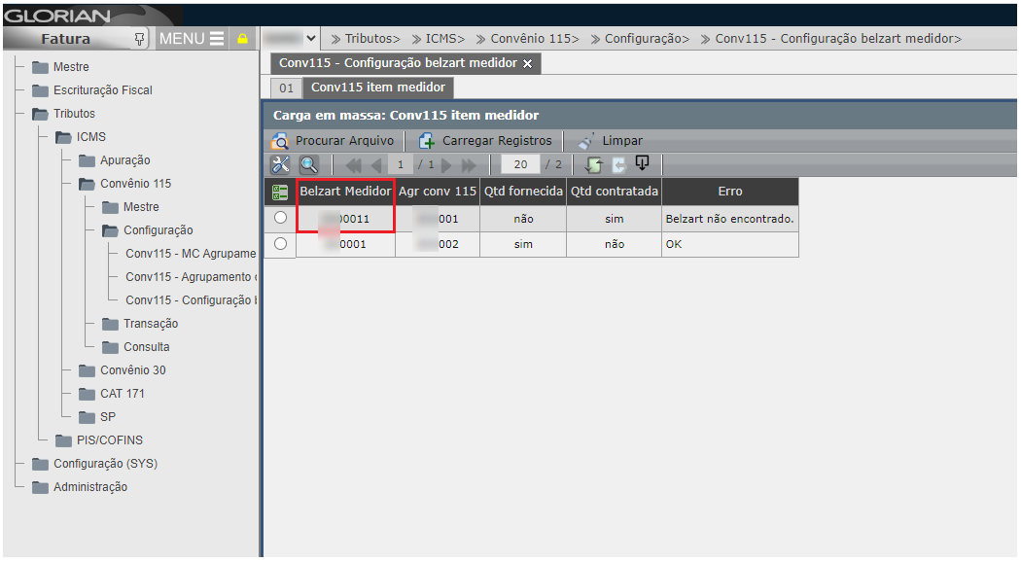Click the select-all list icon in table header
Viewport: 1021px width, 562px height.
coord(280,192)
